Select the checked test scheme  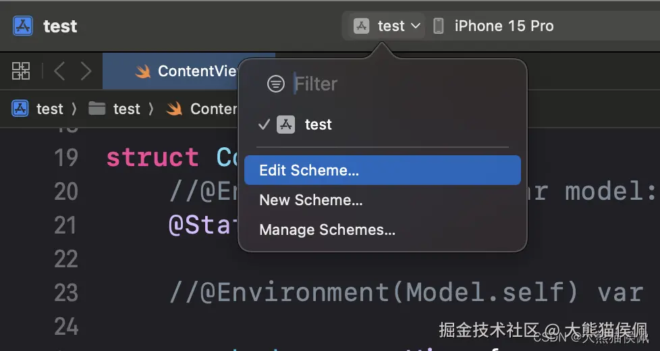(x=318, y=124)
